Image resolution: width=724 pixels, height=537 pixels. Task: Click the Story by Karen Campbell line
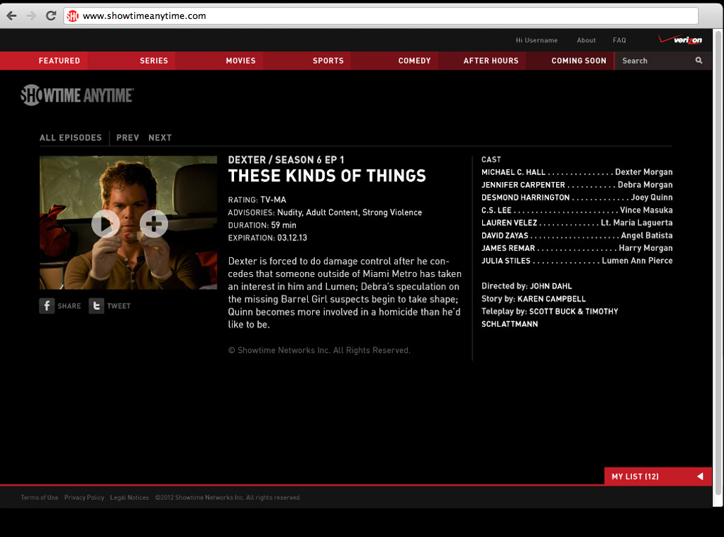[534, 299]
